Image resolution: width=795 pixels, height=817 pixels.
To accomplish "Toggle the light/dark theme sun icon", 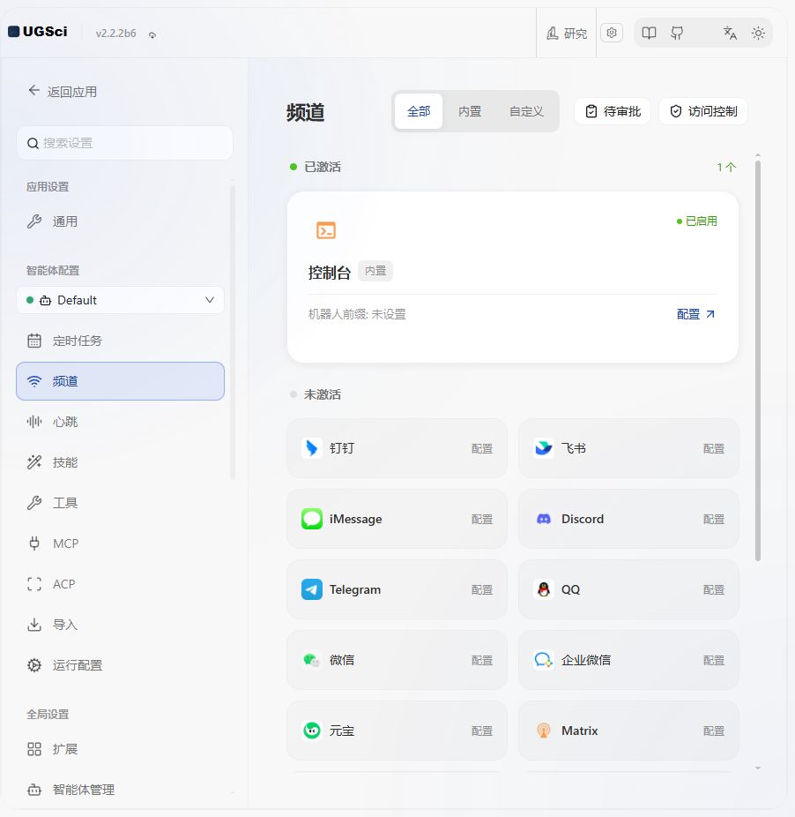I will (758, 34).
